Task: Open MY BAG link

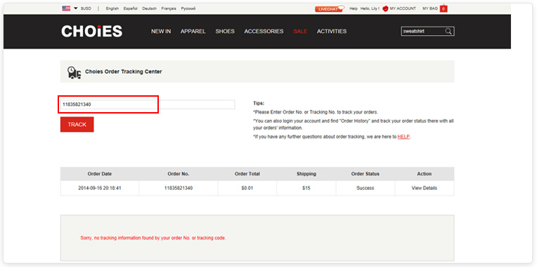Action: pos(430,8)
